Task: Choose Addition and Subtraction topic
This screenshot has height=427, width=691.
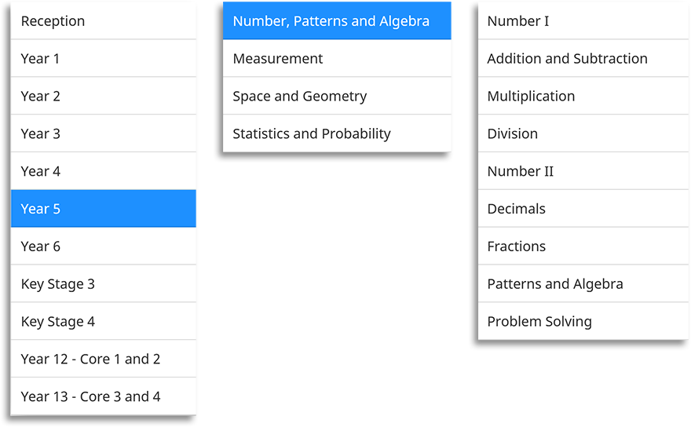Action: pos(567,59)
